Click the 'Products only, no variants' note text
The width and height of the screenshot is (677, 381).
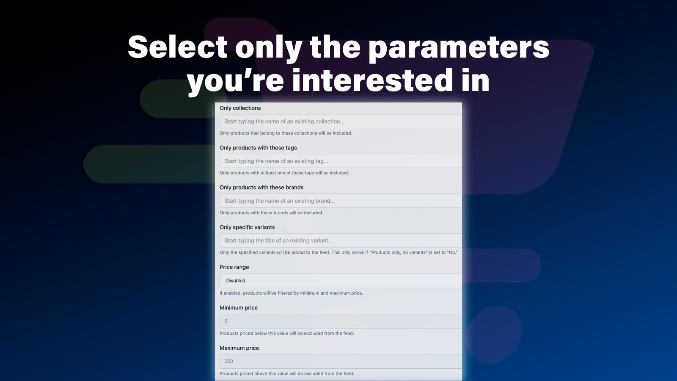point(338,252)
